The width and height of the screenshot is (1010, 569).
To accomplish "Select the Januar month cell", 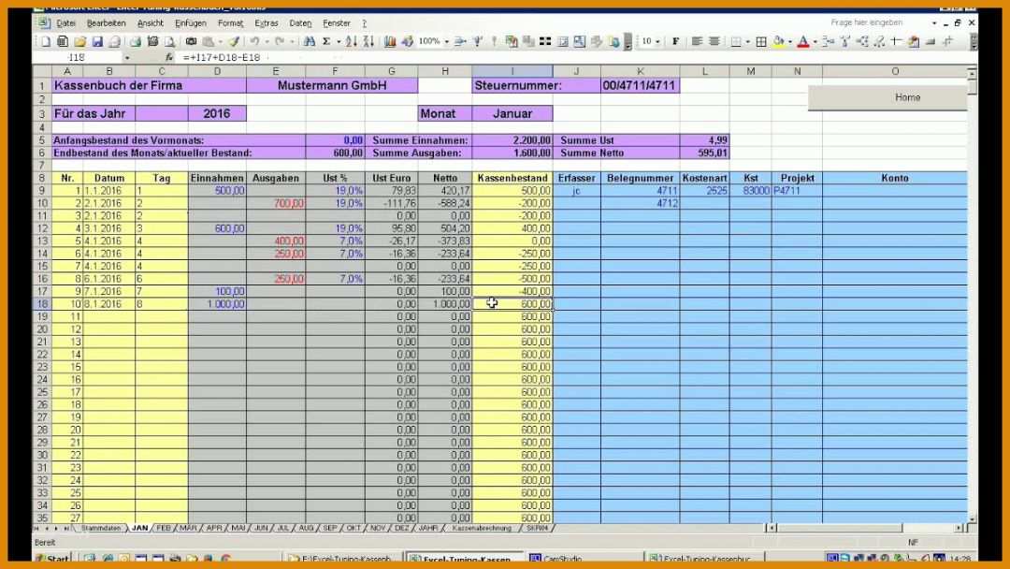I will 512,114.
